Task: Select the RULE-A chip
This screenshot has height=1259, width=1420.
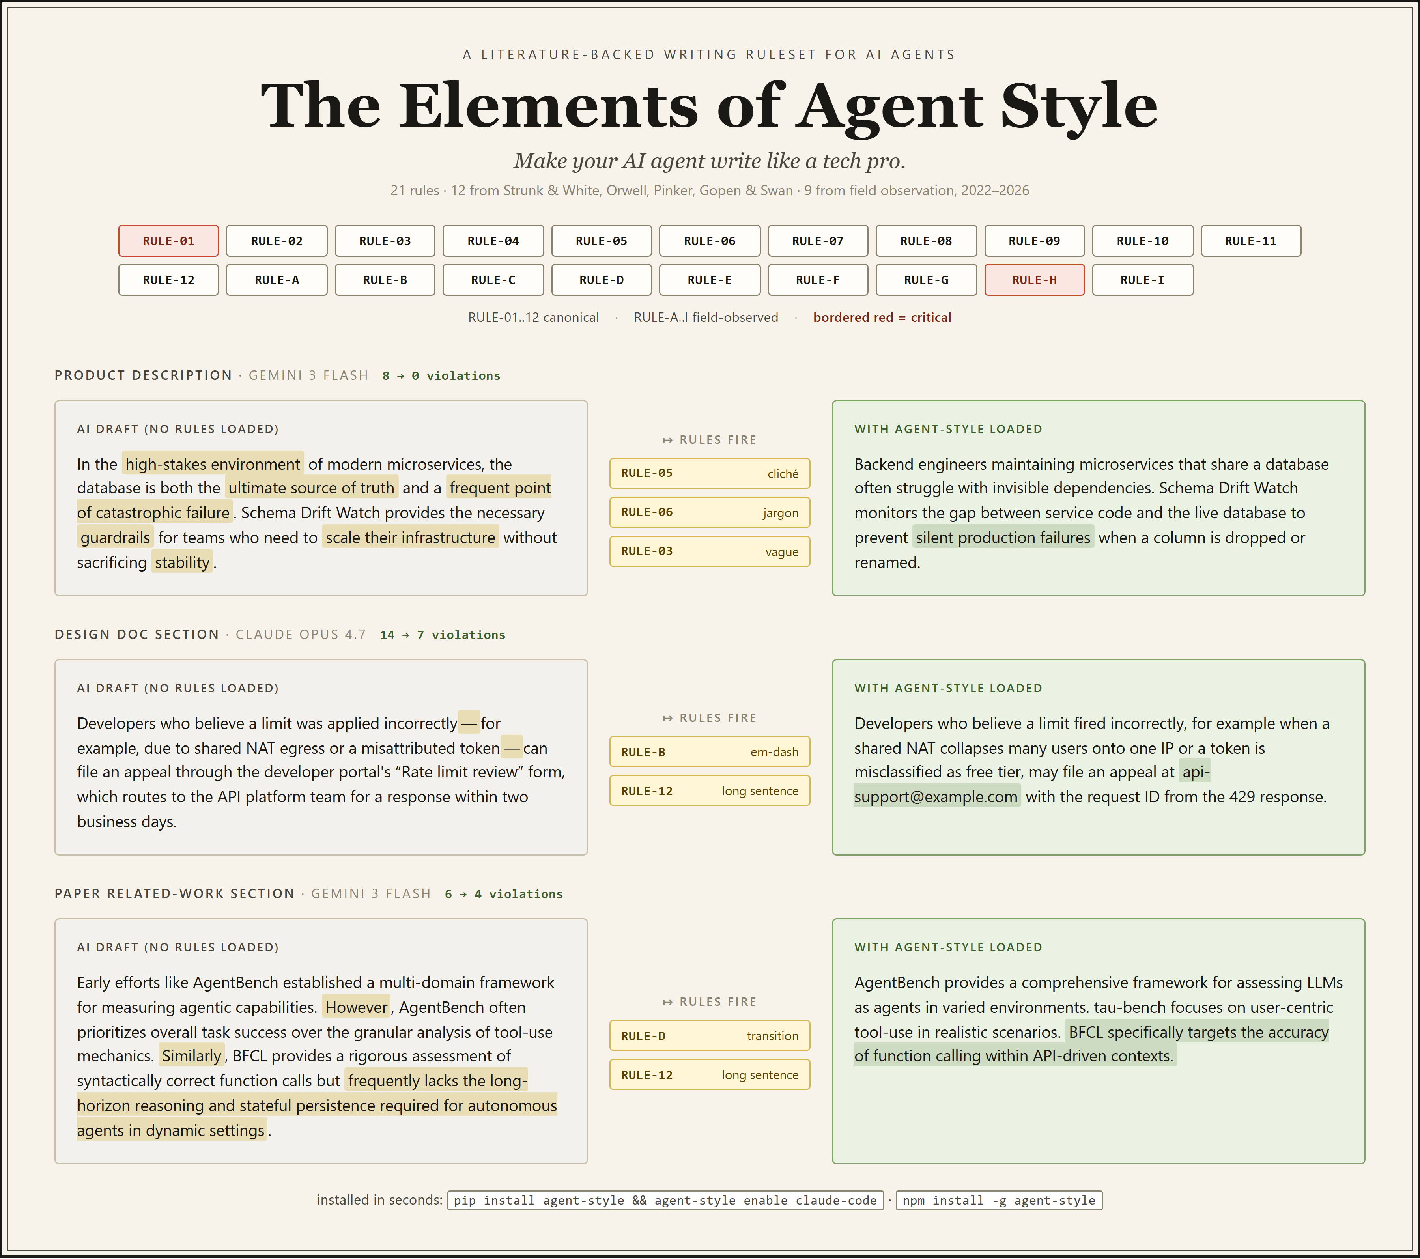Action: coord(277,280)
